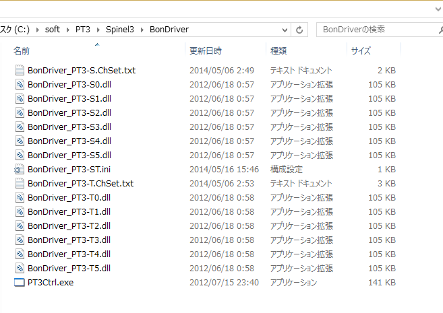This screenshot has width=443, height=313.
Task: Select the BonDriver_PT3-S4.dll file icon
Action: point(20,141)
